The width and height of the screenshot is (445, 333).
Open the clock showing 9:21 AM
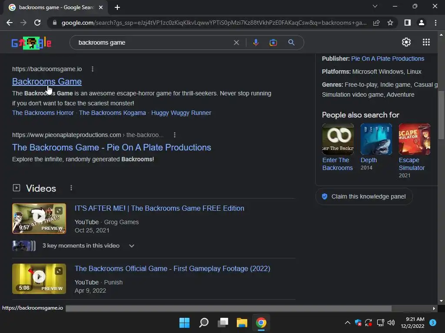[413, 323]
